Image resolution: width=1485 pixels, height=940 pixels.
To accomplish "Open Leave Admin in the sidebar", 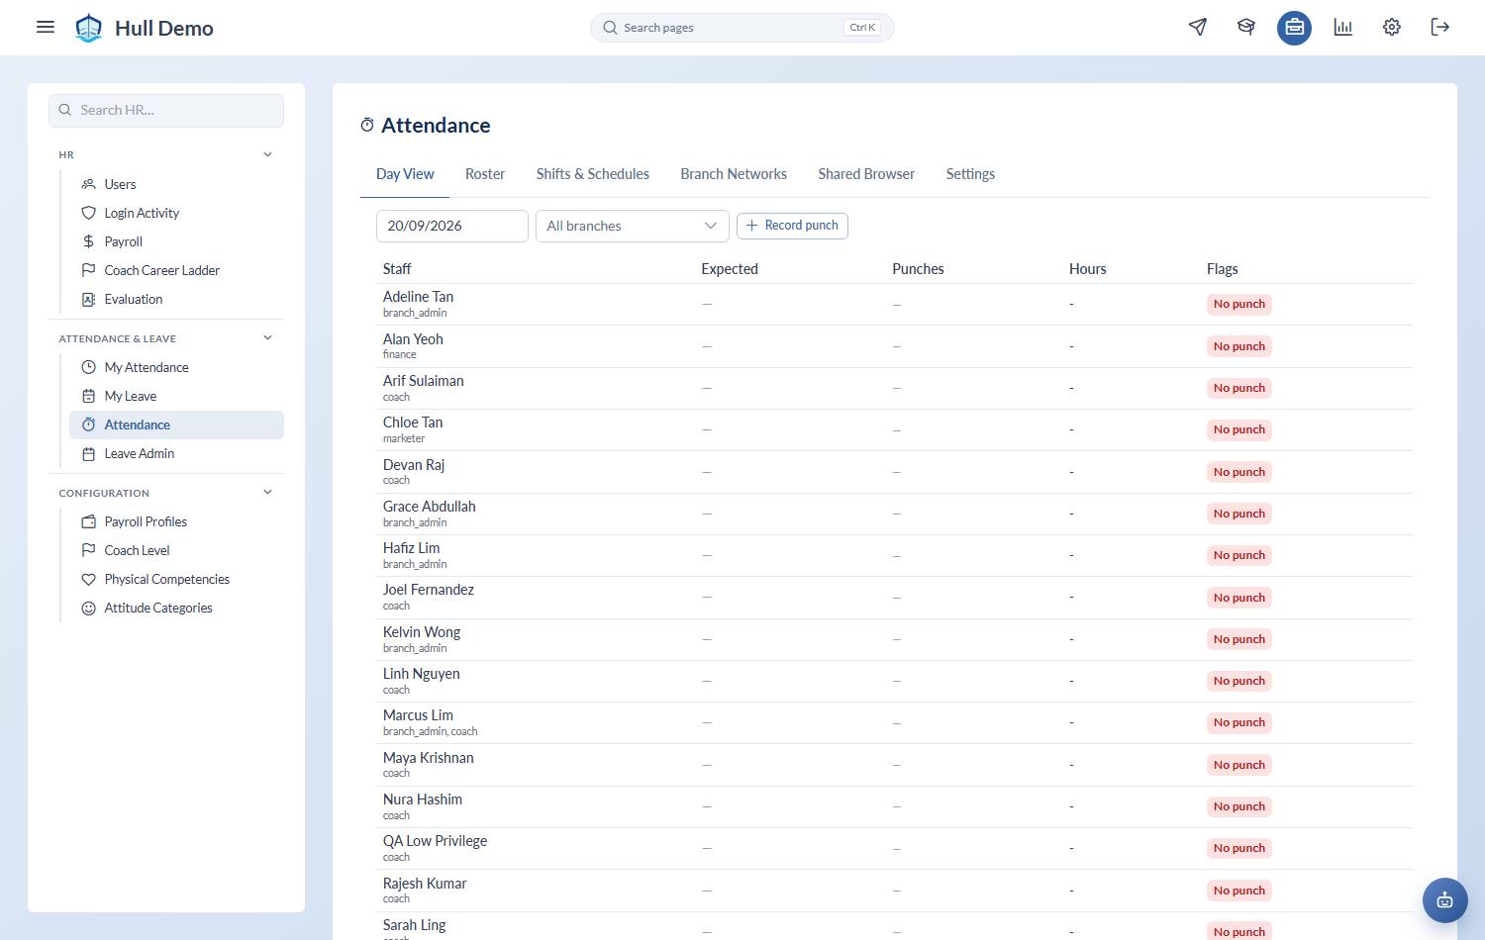I will (x=176, y=453).
